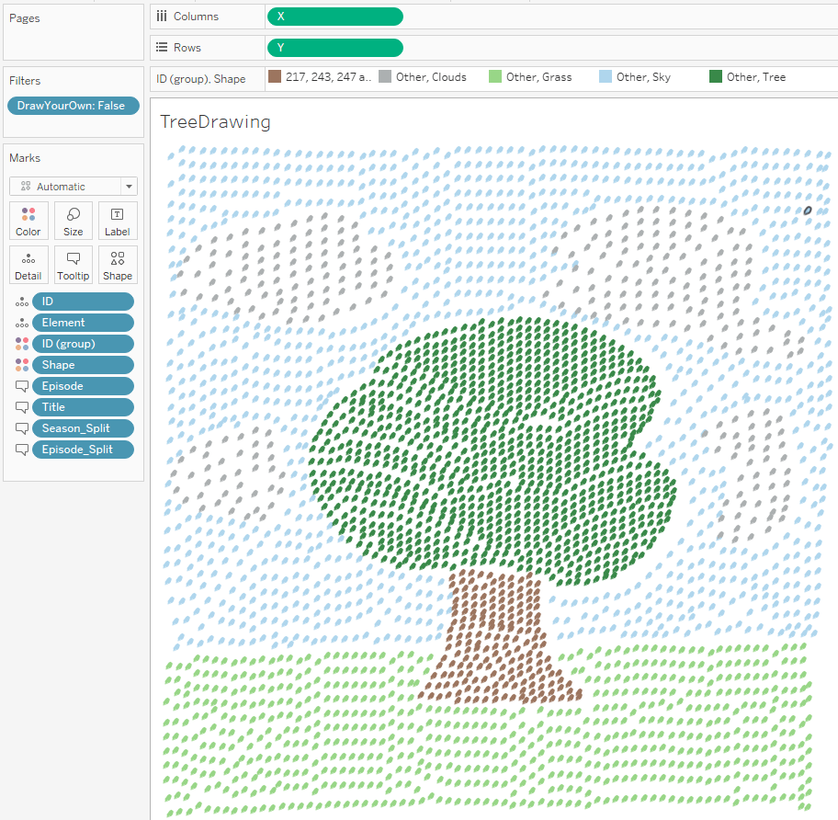Click the detail icon beside the Element pill
838x820 pixels.
22,323
